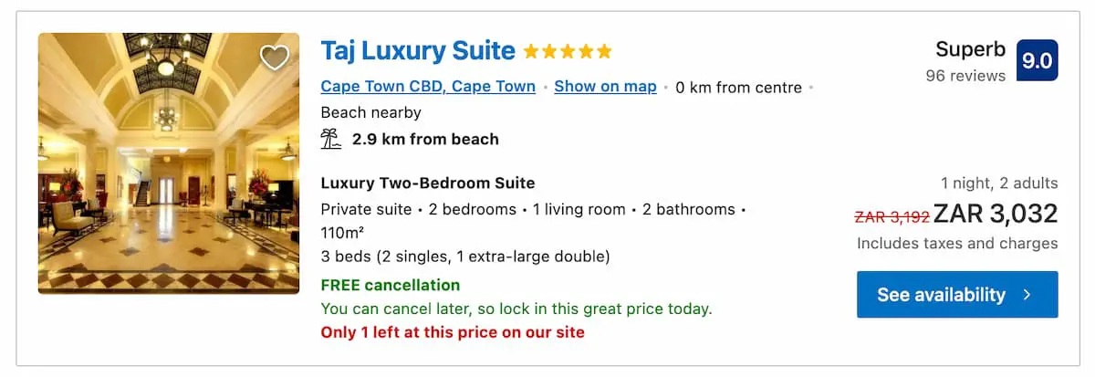This screenshot has height=377, width=1095.
Task: Click the crossed-out ZAR 3,192 price
Action: [x=892, y=216]
